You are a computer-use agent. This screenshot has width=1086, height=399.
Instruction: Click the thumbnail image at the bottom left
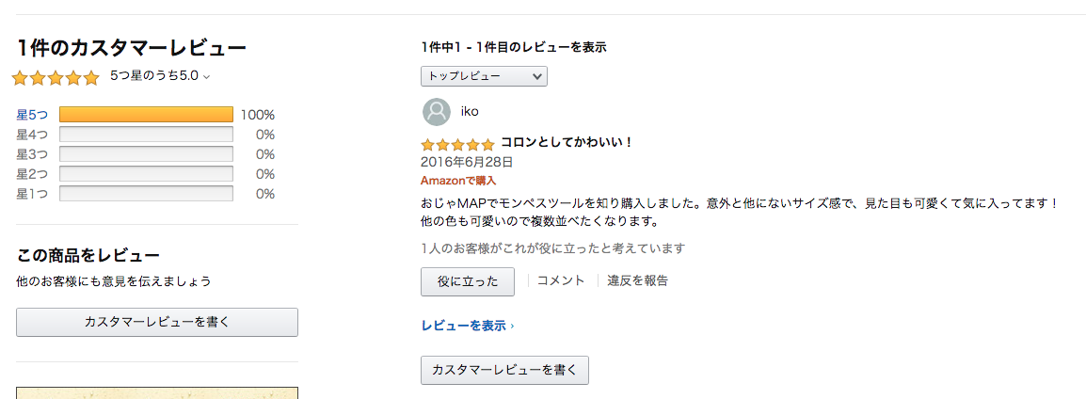(x=157, y=392)
